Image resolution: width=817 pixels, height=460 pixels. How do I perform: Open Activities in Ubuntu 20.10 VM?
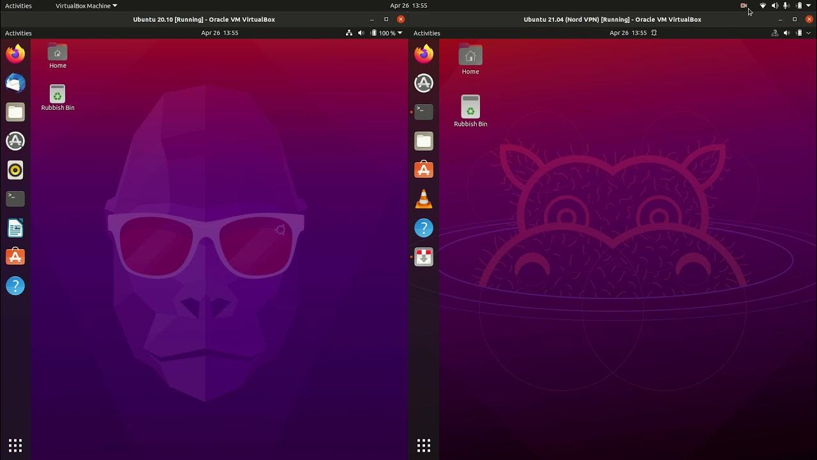click(19, 33)
